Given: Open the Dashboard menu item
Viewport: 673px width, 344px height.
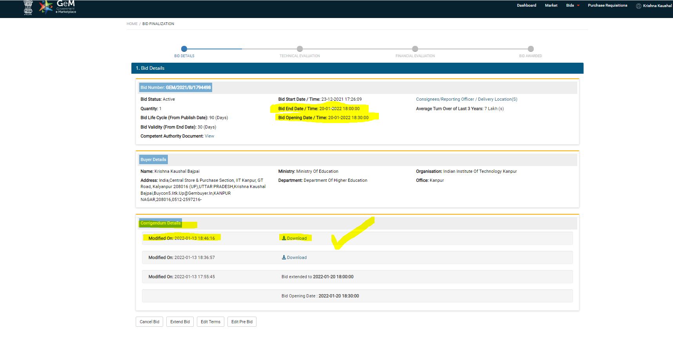Looking at the screenshot, I should coord(526,5).
